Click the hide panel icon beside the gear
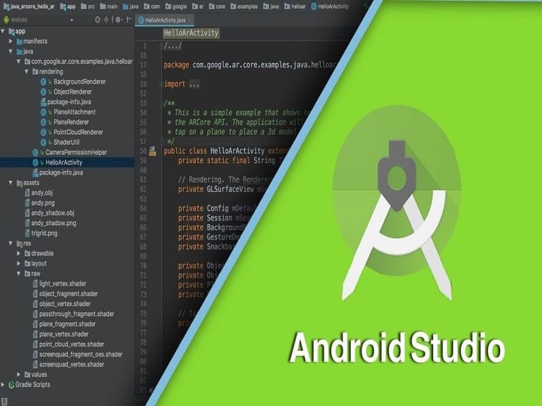Image resolution: width=542 pixels, height=406 pixels. pyautogui.click(x=129, y=20)
